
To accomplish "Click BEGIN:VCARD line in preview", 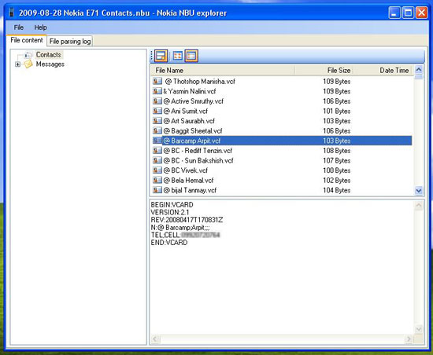I will 172,205.
